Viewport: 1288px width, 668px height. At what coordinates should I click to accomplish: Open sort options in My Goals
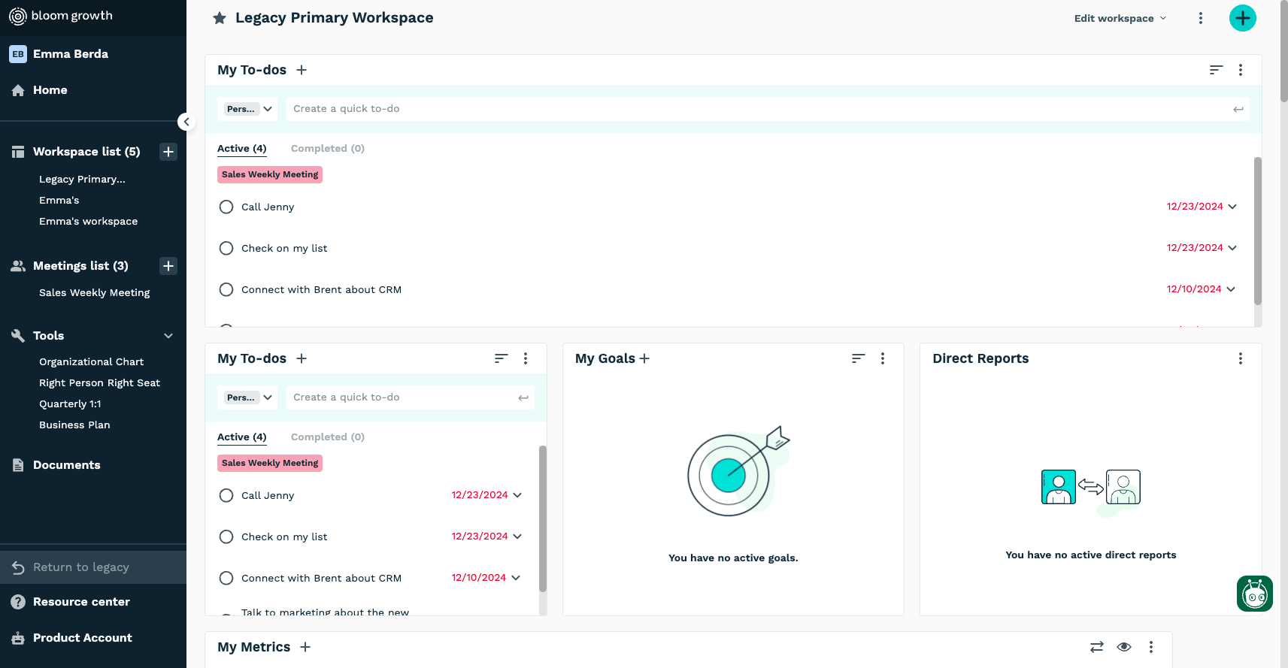(x=858, y=358)
